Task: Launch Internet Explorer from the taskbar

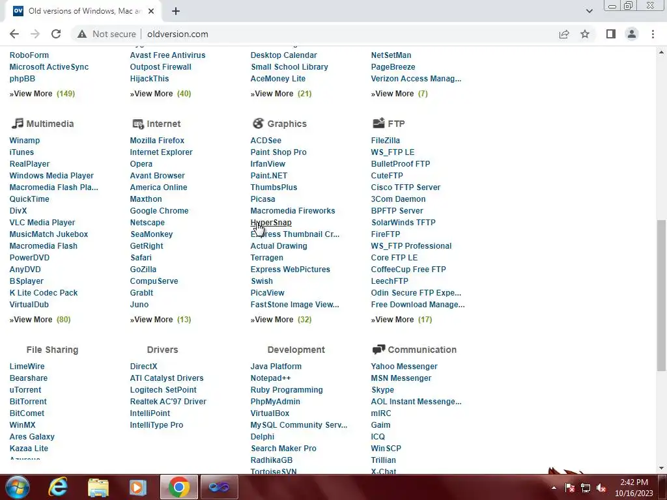Action: click(57, 487)
